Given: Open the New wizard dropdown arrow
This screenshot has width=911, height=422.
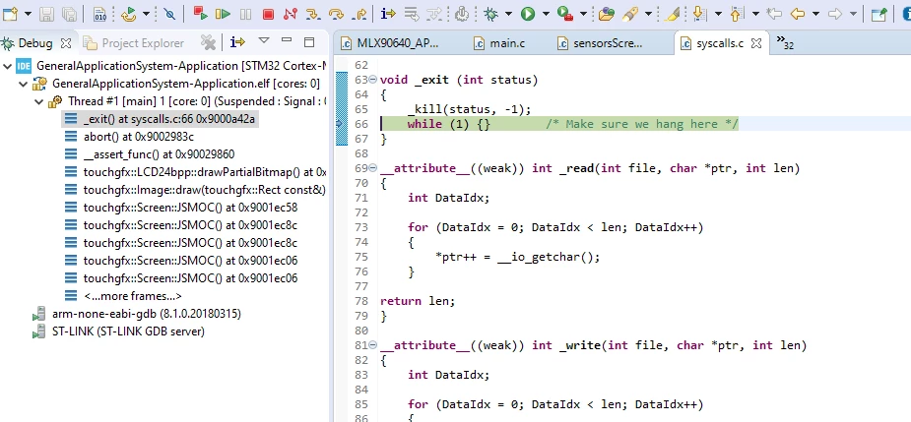Looking at the screenshot, I should click(28, 14).
